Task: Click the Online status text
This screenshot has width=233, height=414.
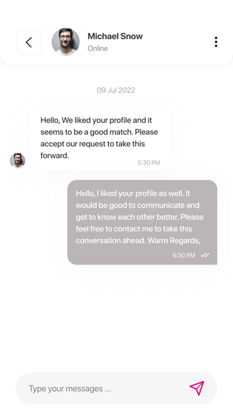Action: (97, 49)
